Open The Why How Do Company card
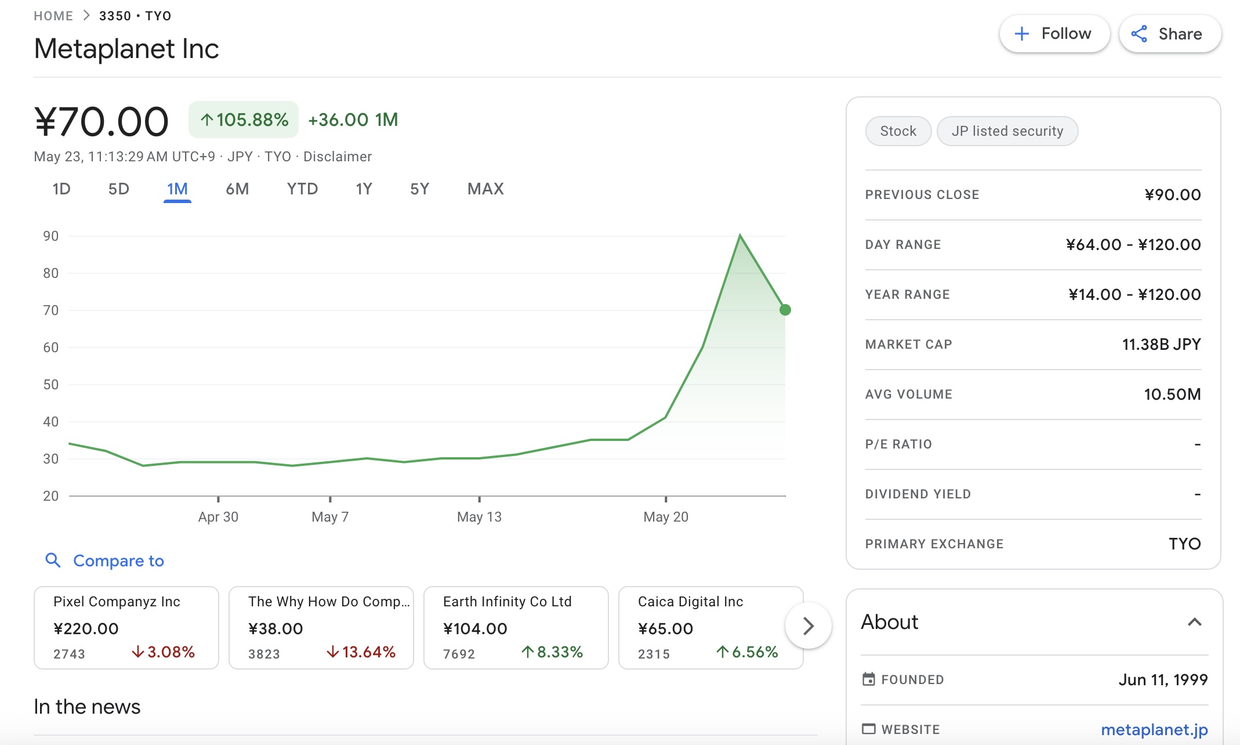Viewport: 1240px width, 745px height. click(321, 627)
